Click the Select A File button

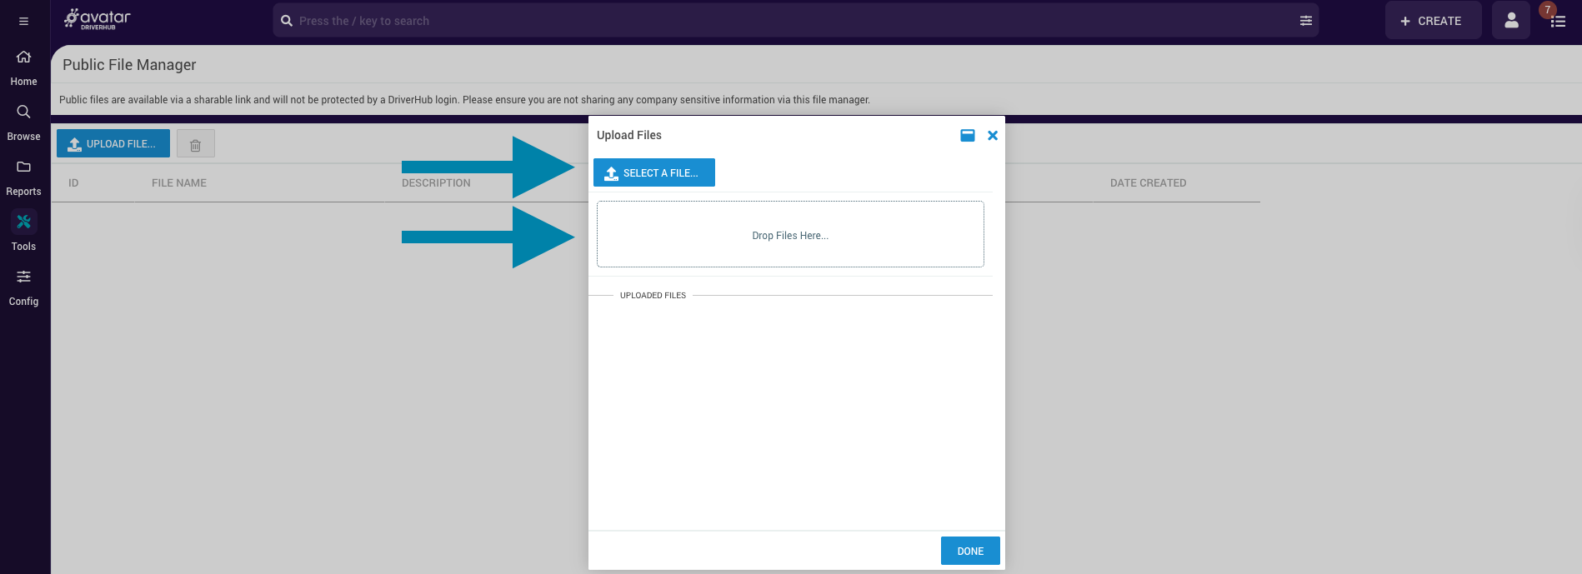pos(653,172)
